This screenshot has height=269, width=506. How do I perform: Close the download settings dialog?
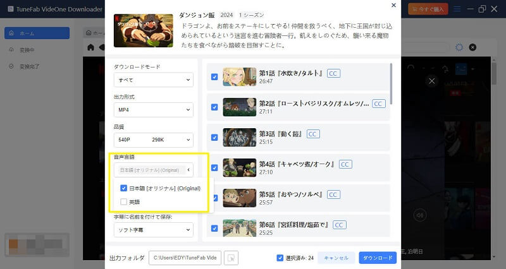[x=393, y=5]
